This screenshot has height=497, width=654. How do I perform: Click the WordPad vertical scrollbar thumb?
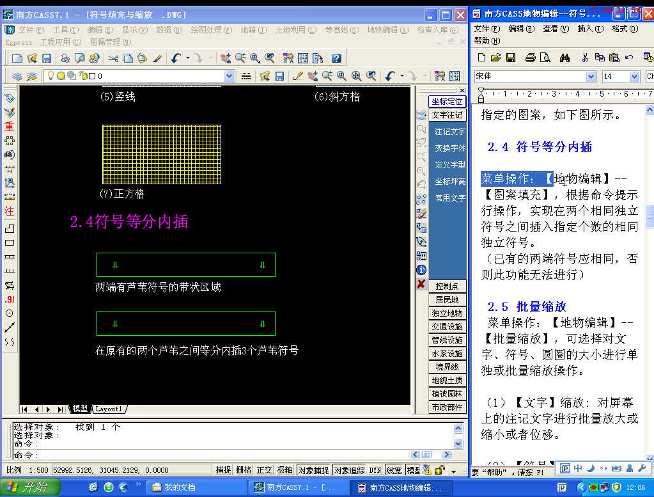pos(650,216)
